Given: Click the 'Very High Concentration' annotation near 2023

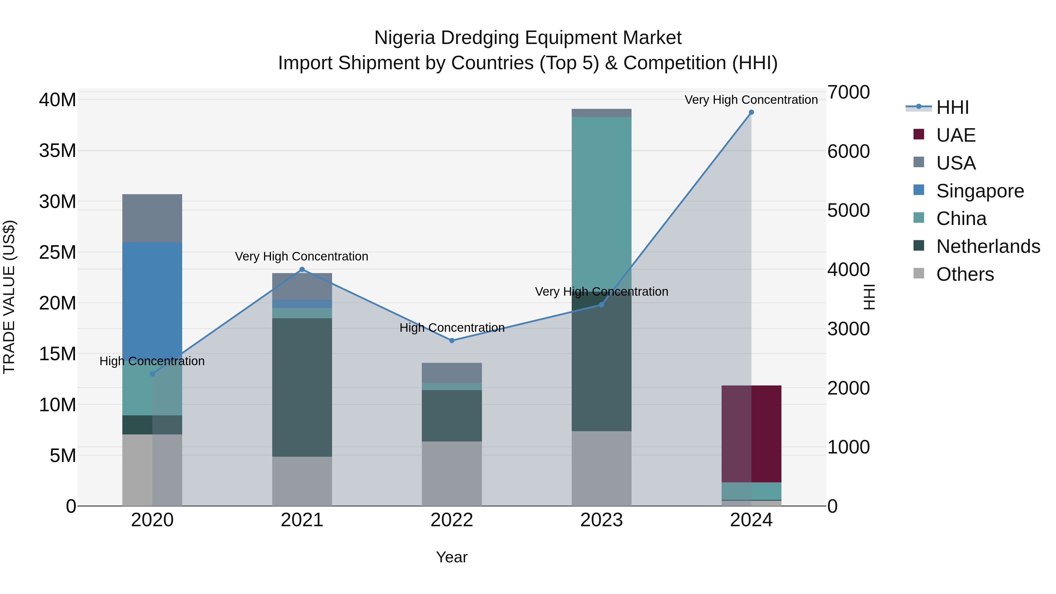Looking at the screenshot, I should coord(601,292).
